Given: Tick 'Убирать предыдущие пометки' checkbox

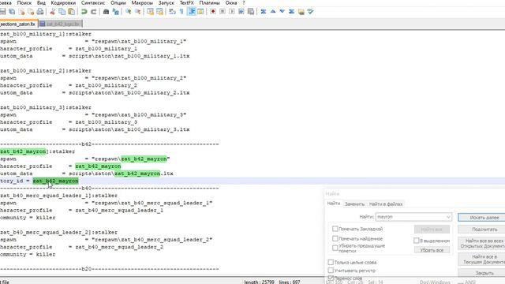Looking at the screenshot, I should pos(335,248).
